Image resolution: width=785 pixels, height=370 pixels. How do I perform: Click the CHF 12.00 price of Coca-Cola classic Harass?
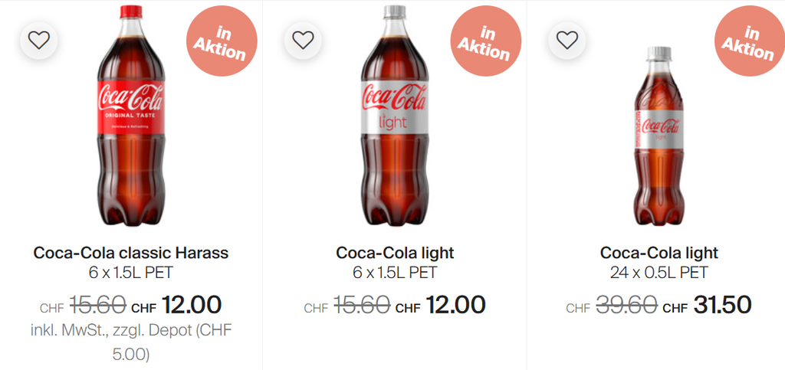(191, 305)
